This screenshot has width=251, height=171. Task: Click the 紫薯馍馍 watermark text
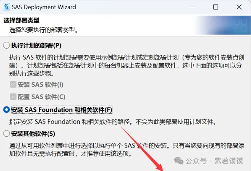pos(229,161)
